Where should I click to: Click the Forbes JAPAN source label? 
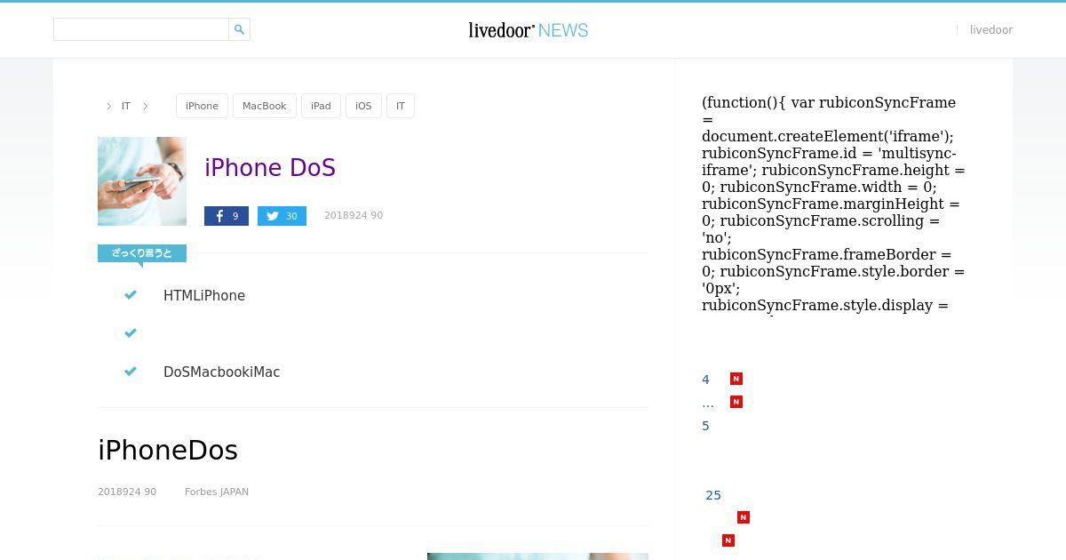[217, 492]
